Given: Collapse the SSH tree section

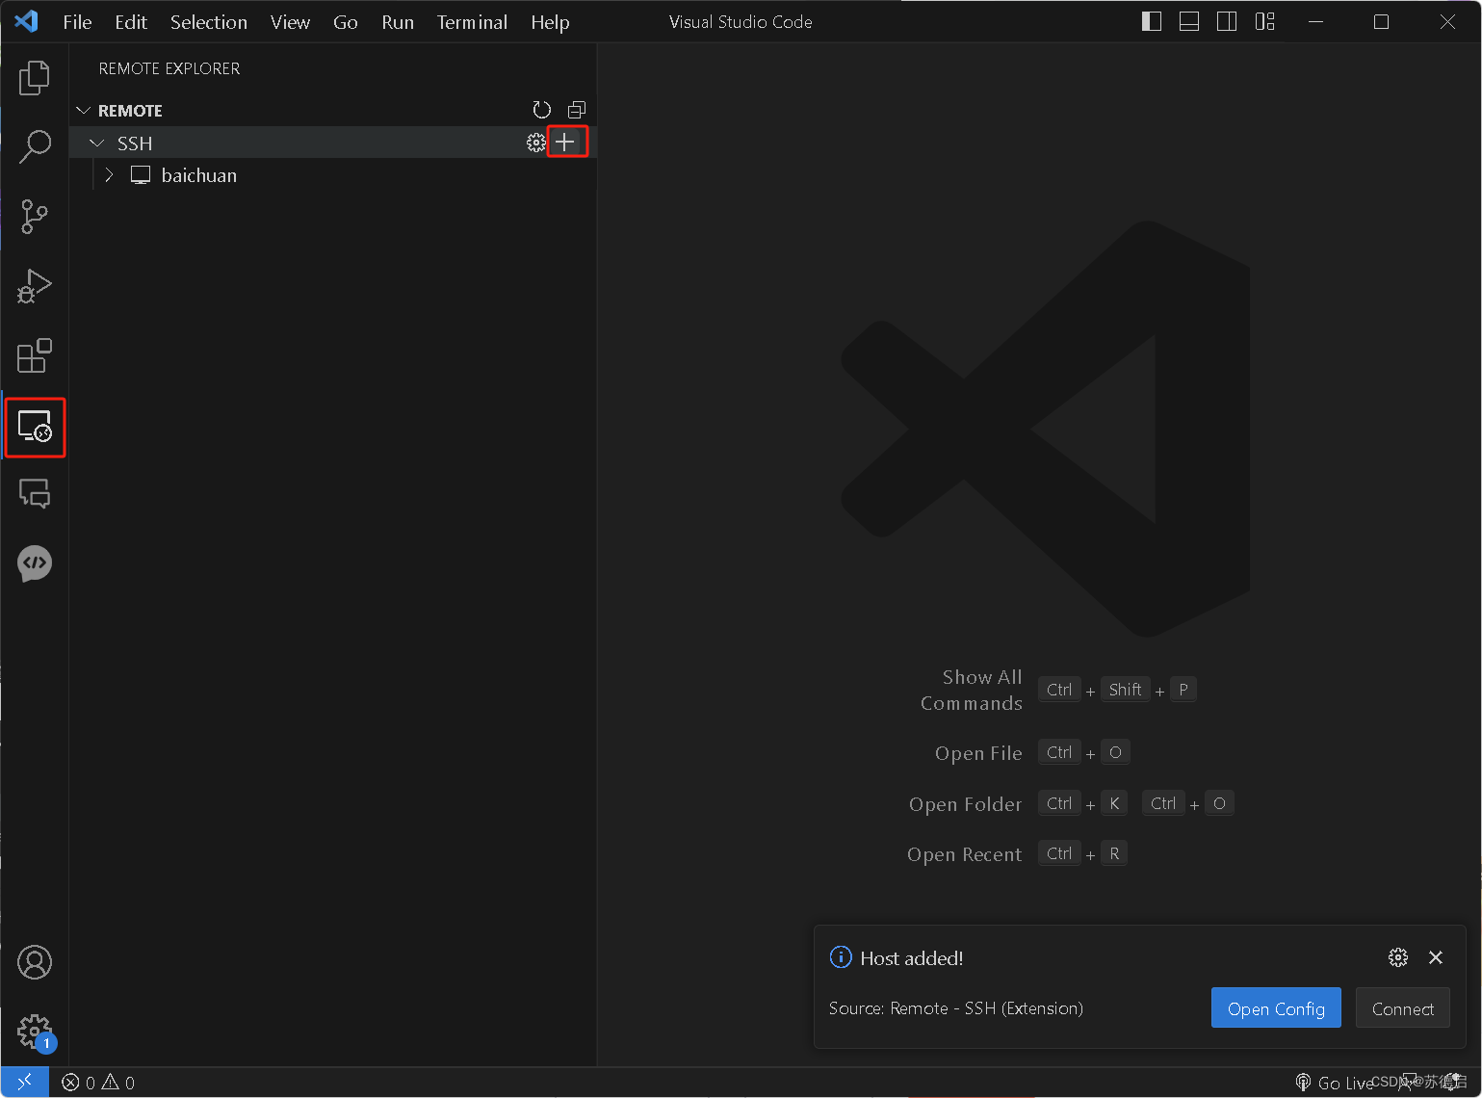Looking at the screenshot, I should (x=96, y=142).
